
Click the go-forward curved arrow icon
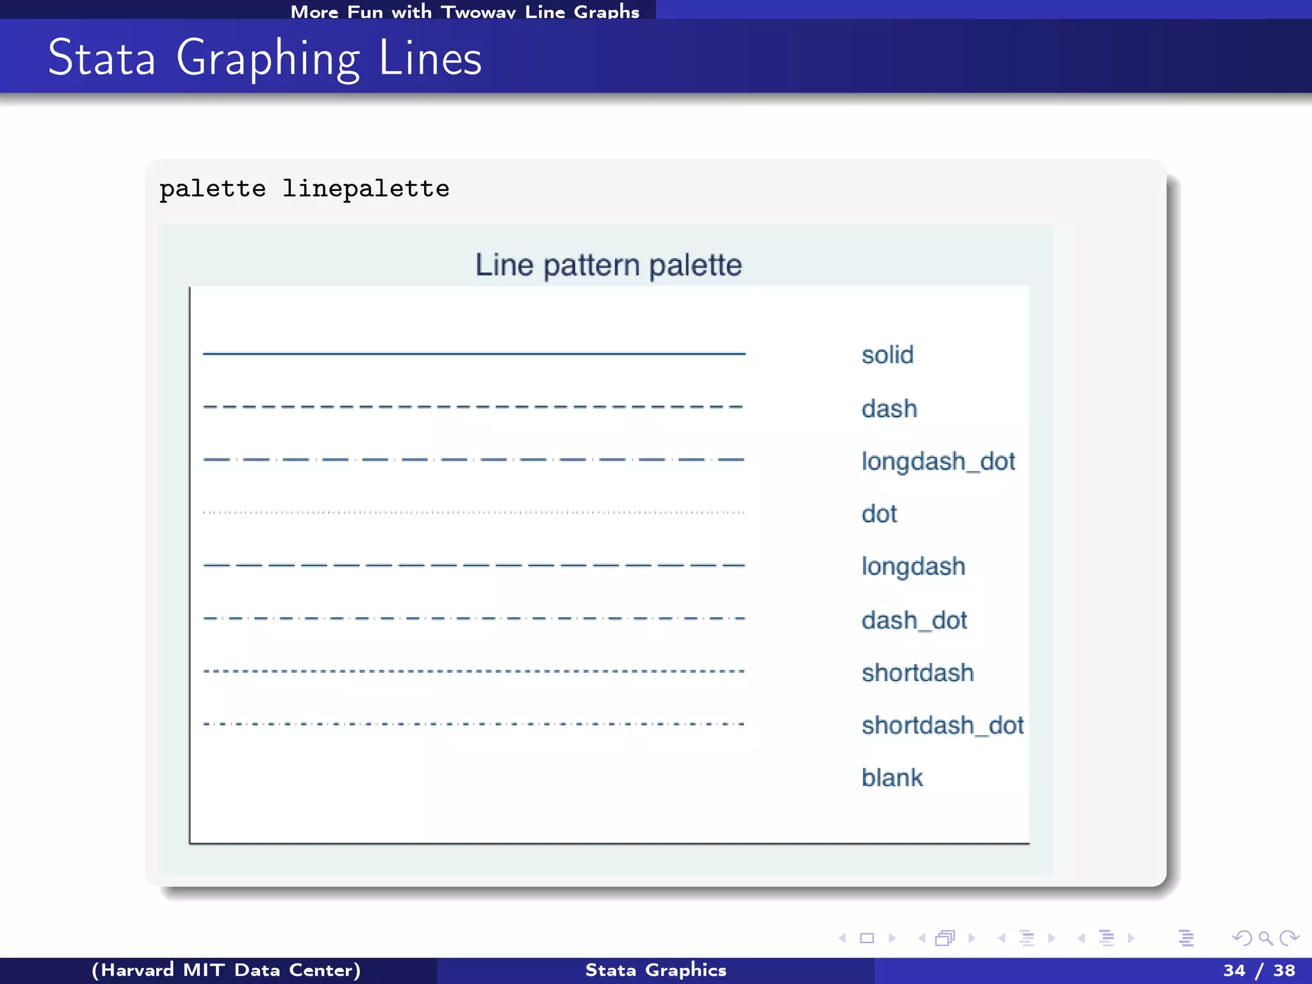point(1289,939)
